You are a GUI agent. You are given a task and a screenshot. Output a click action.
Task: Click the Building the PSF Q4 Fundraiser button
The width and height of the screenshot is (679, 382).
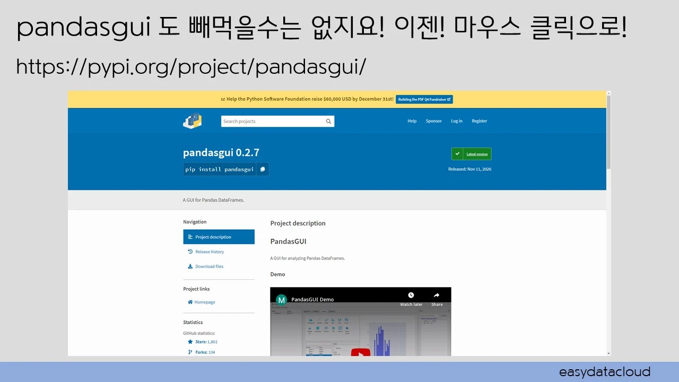[x=423, y=99]
